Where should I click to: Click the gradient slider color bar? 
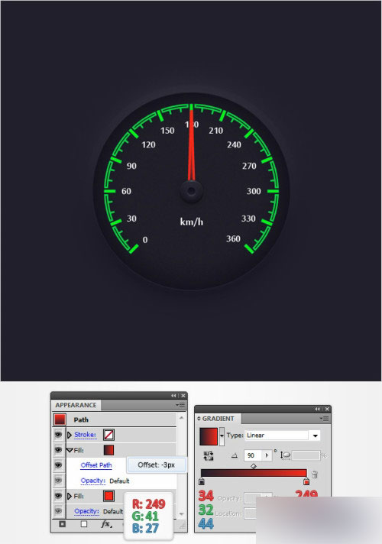tap(254, 474)
